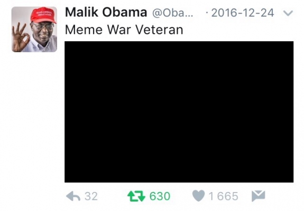Image resolution: width=304 pixels, height=211 pixels.
Task: Click the word Meme in tweet
Action: [84, 30]
